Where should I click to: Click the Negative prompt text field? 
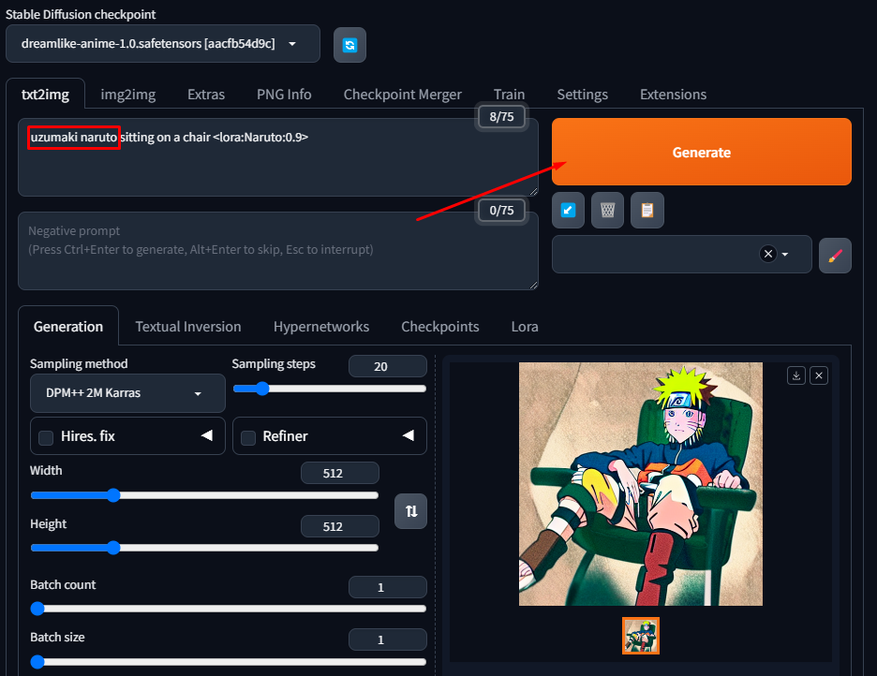tap(277, 250)
